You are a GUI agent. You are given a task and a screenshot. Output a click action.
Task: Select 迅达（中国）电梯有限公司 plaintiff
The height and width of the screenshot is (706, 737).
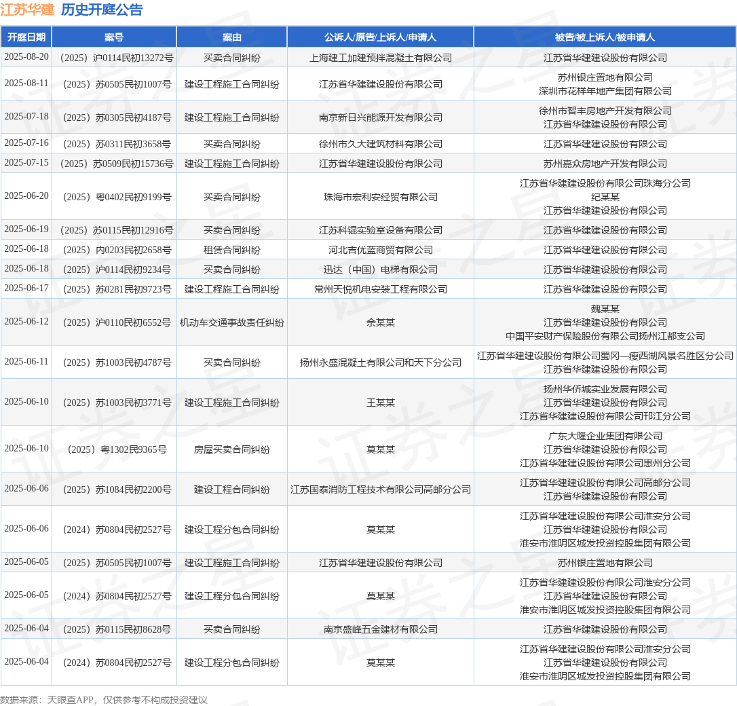click(x=380, y=270)
